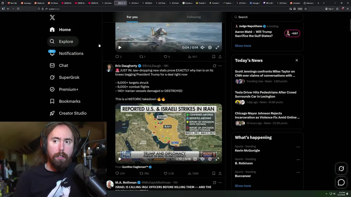Open Premium+ in sidebar
This screenshot has height=197, width=351.
(64, 89)
